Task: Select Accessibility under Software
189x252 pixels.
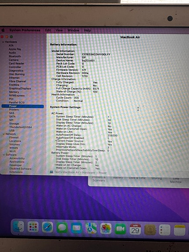Action: [x=17, y=158]
